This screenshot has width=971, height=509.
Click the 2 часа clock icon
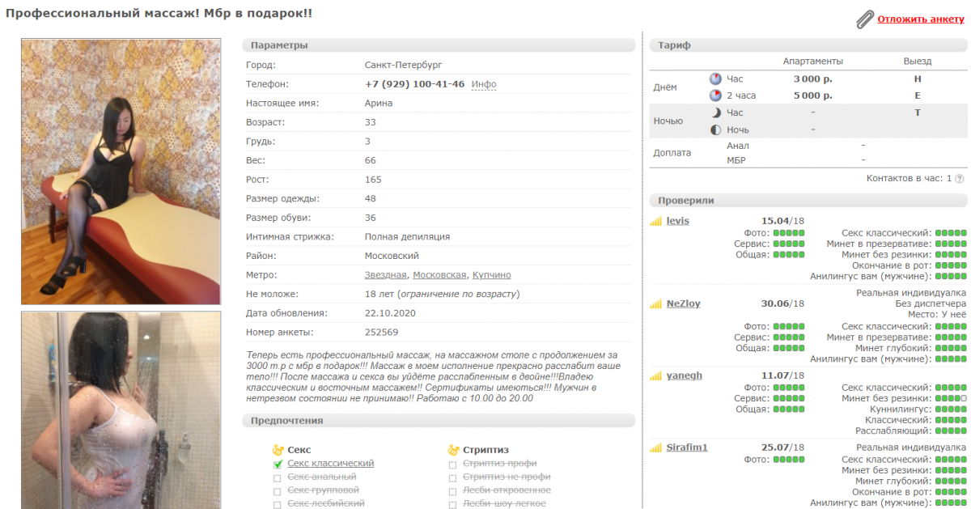tap(715, 95)
